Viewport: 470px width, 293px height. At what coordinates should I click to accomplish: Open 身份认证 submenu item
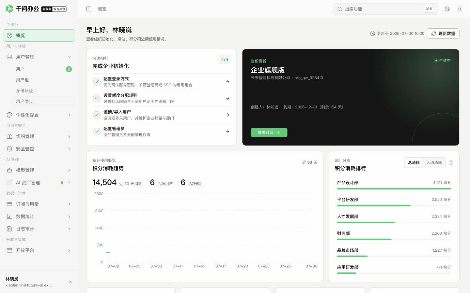tap(43, 91)
